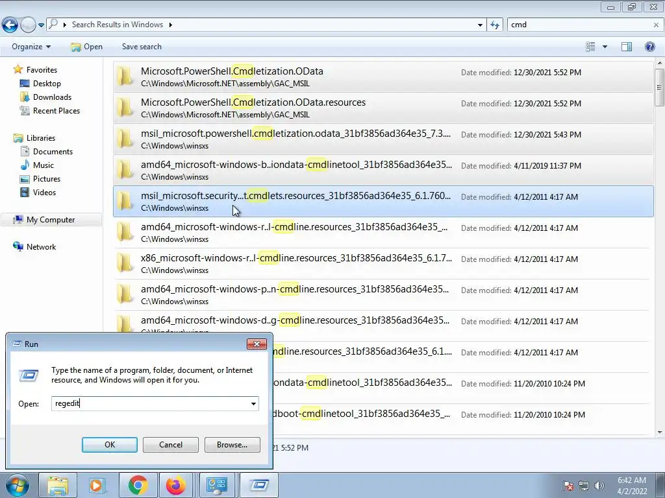Click the scrollbar up arrow in results
This screenshot has height=498, width=665.
(659, 63)
